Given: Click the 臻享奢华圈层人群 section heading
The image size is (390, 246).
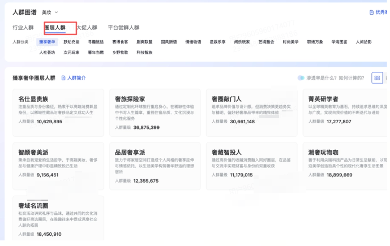Looking at the screenshot, I should coord(34,78).
